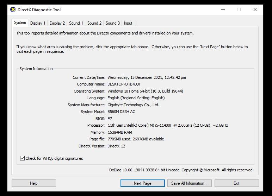Screen dimensions: 272x196
Task: Open the Display 1 tab
Action: pos(38,23)
